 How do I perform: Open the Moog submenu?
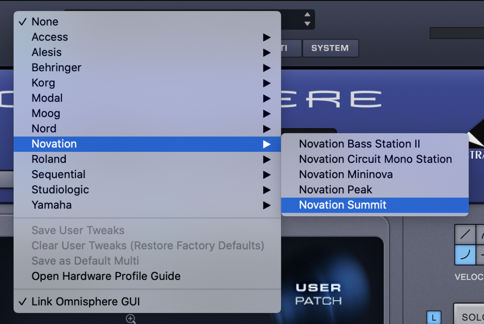(147, 114)
